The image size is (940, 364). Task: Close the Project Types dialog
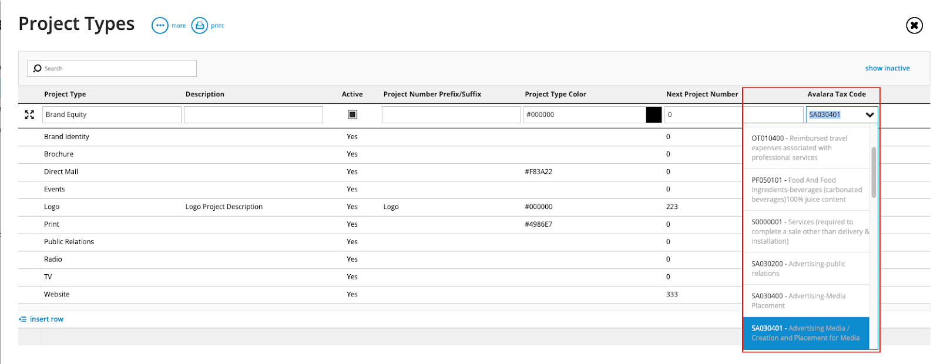click(x=914, y=25)
